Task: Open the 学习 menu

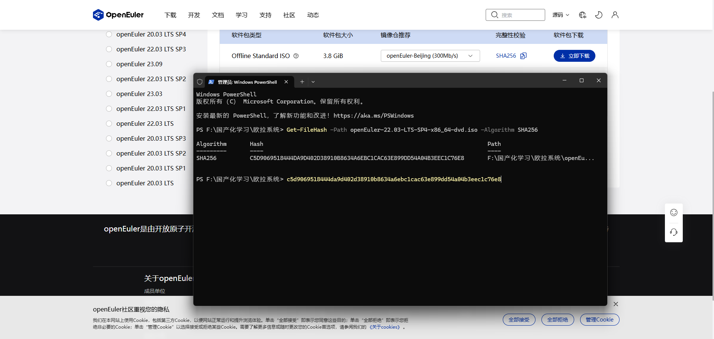Action: (x=242, y=15)
